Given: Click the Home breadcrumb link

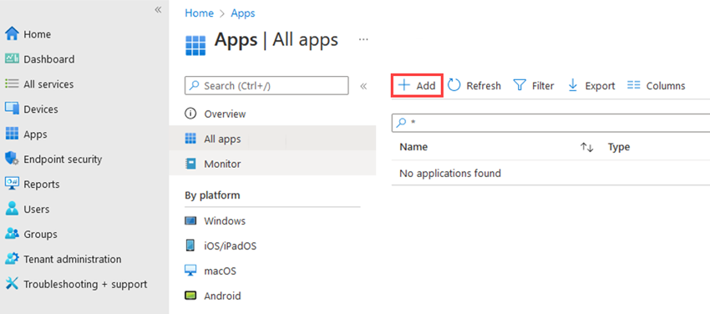Looking at the screenshot, I should [200, 13].
